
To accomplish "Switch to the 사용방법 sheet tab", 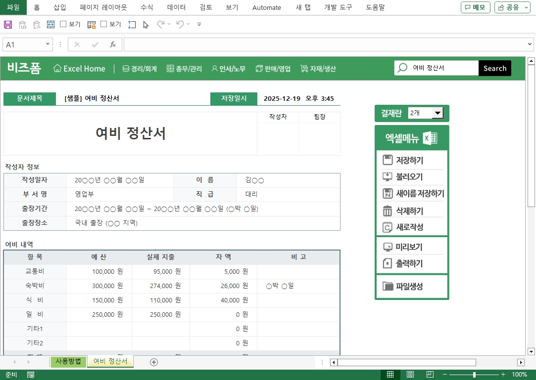I will [x=68, y=362].
